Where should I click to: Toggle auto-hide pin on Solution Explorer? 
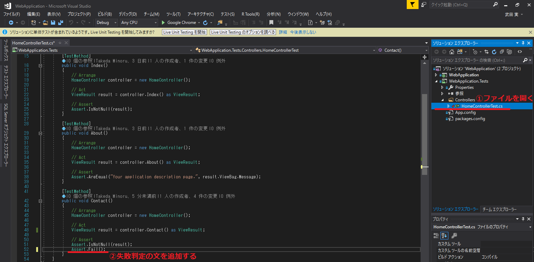[x=523, y=43]
